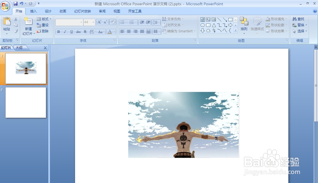The width and height of the screenshot is (318, 183).
Task: Click the Cut scissors icon
Action: coord(16,19)
